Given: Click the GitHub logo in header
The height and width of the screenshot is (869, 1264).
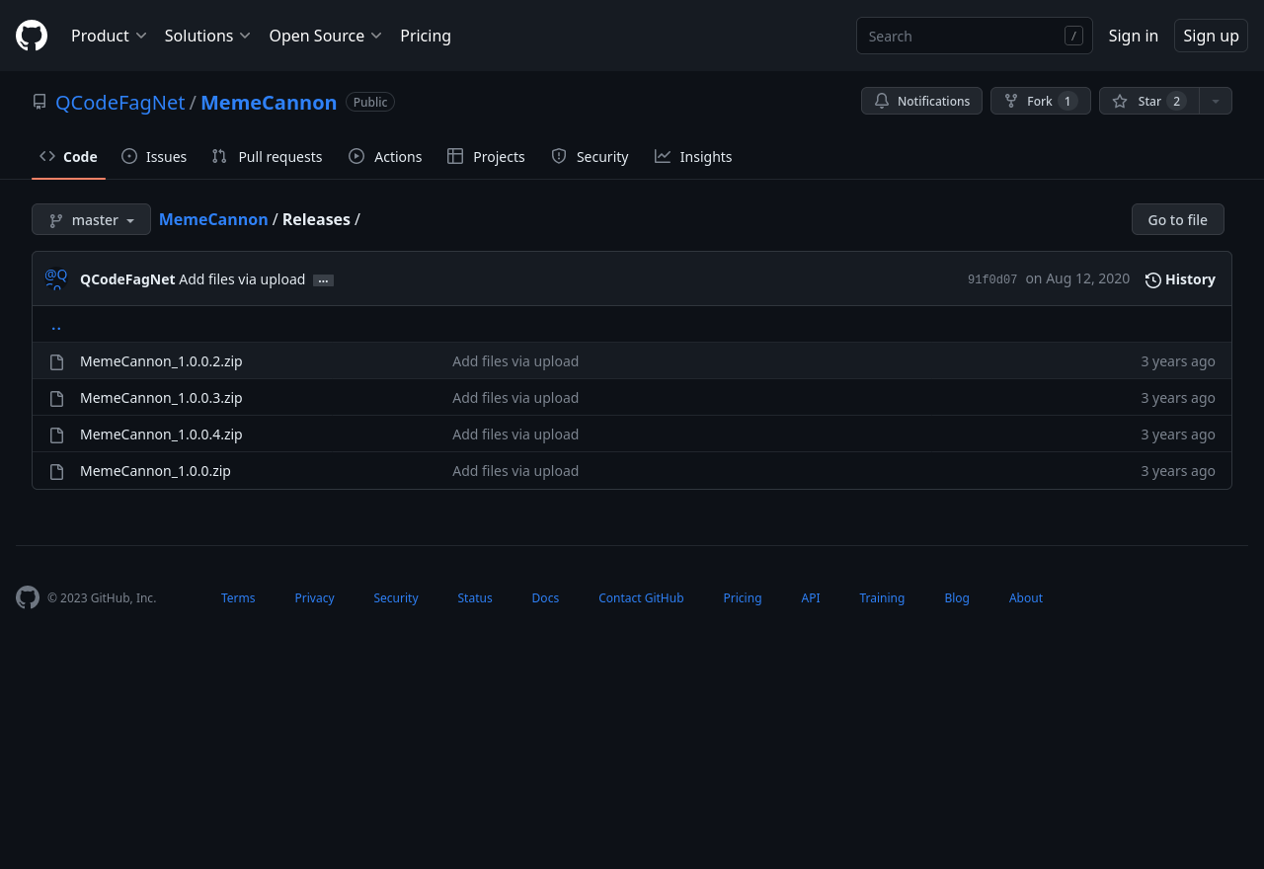Looking at the screenshot, I should point(32,36).
